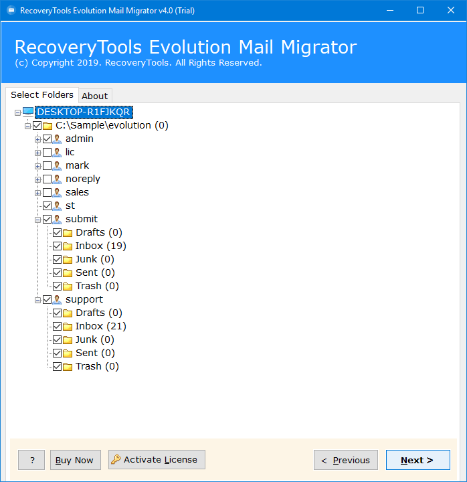Collapse the DESKTOP-R1FJKQR root node
467x482 pixels.
(x=18, y=113)
